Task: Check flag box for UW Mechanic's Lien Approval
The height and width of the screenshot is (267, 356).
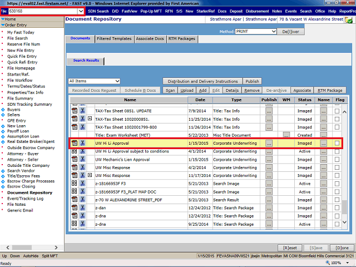Action: (337, 160)
